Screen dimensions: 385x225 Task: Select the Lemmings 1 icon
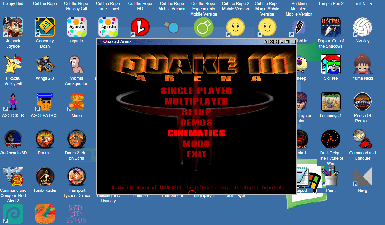331,102
